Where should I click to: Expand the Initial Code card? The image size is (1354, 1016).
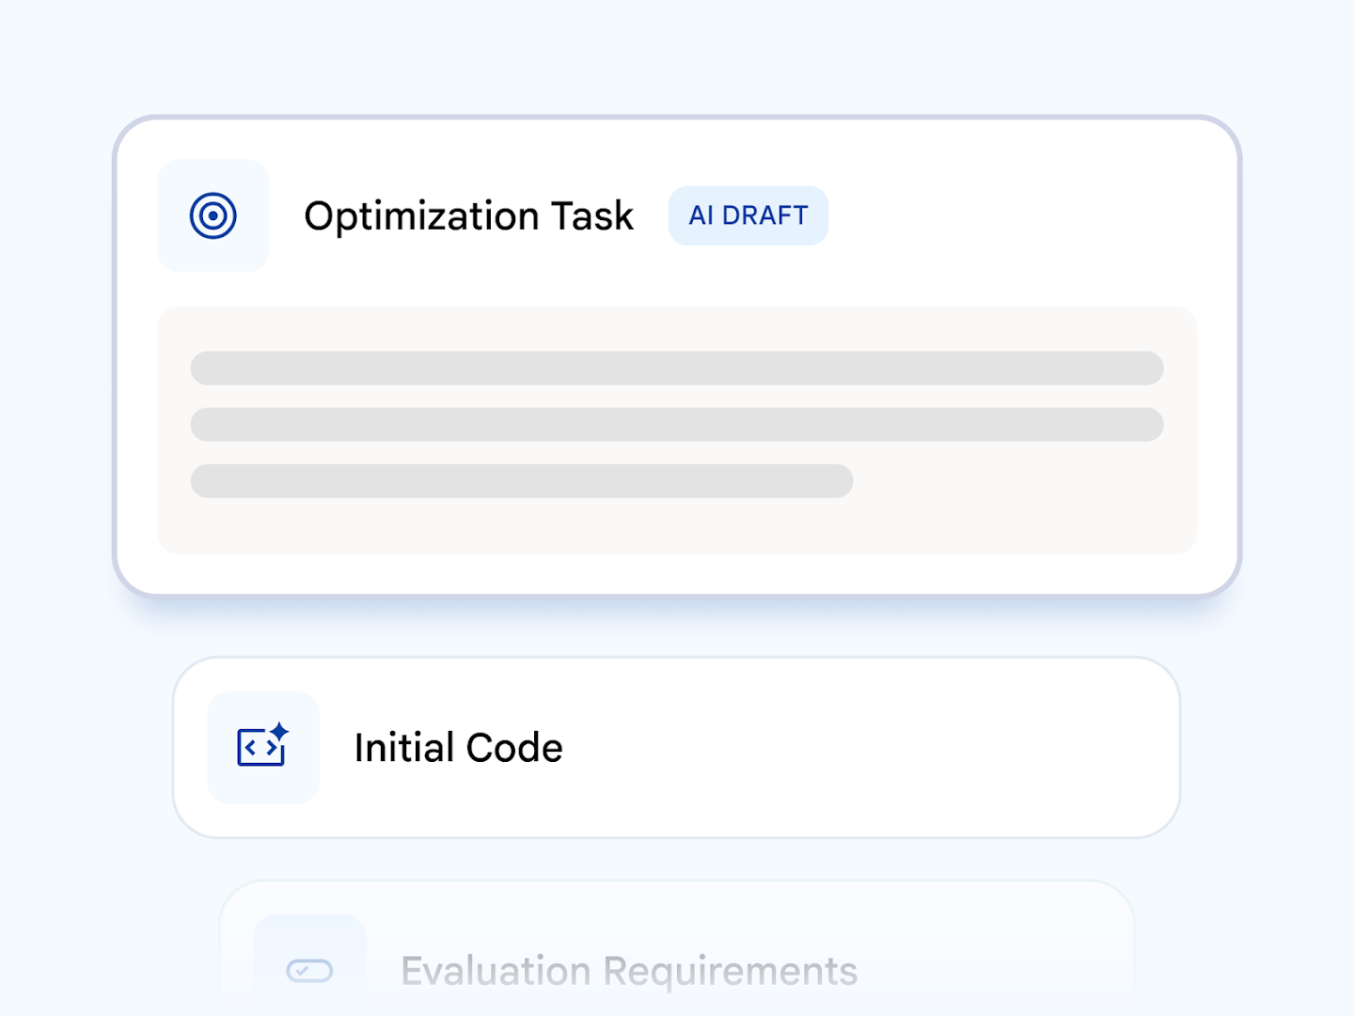coord(677,748)
